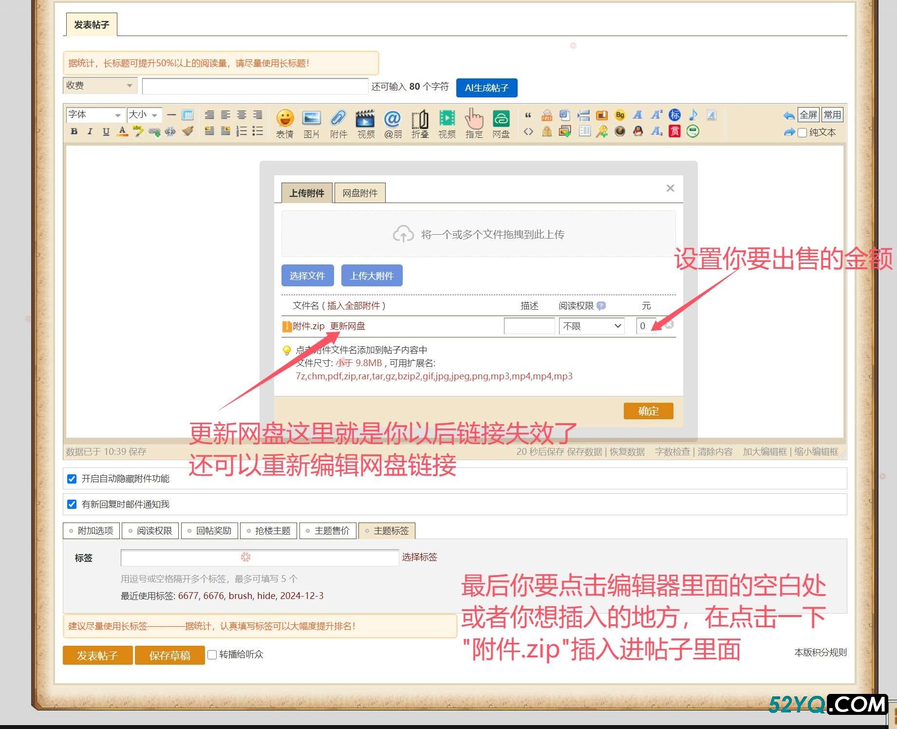Select the 主题售价 options tab
This screenshot has height=729, width=897.
click(328, 530)
